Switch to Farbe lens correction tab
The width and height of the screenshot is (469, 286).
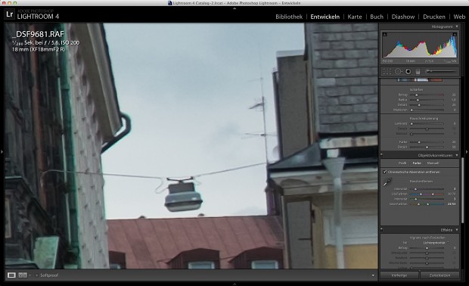pyautogui.click(x=417, y=163)
